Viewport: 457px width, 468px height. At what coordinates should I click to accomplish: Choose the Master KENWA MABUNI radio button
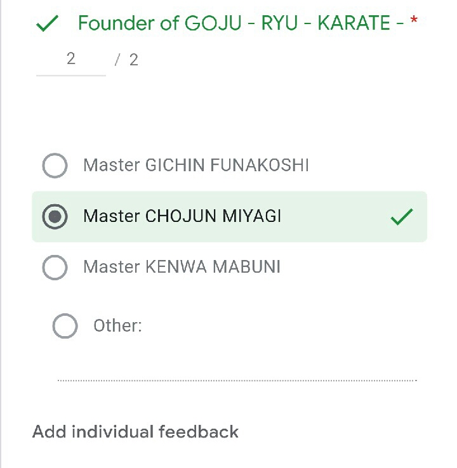pyautogui.click(x=55, y=268)
